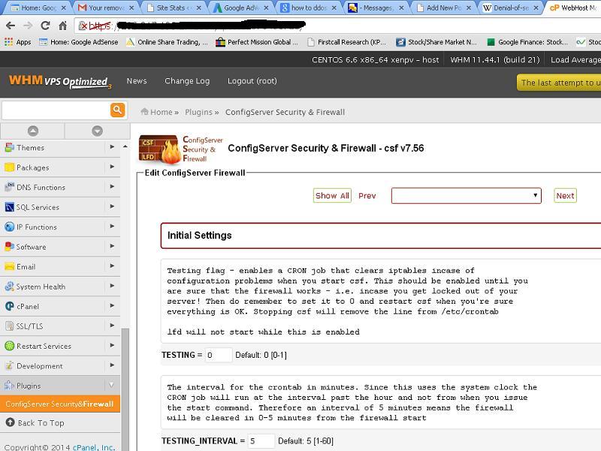Open the Google Finance bookmark
This screenshot has height=451, width=601.
click(x=527, y=42)
